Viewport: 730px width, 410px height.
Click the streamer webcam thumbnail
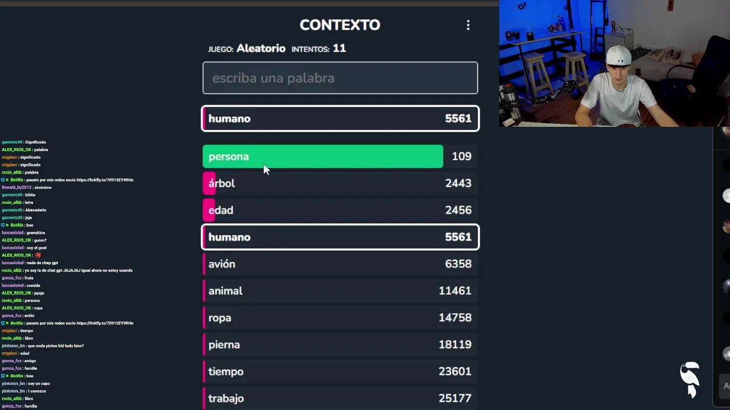point(614,63)
